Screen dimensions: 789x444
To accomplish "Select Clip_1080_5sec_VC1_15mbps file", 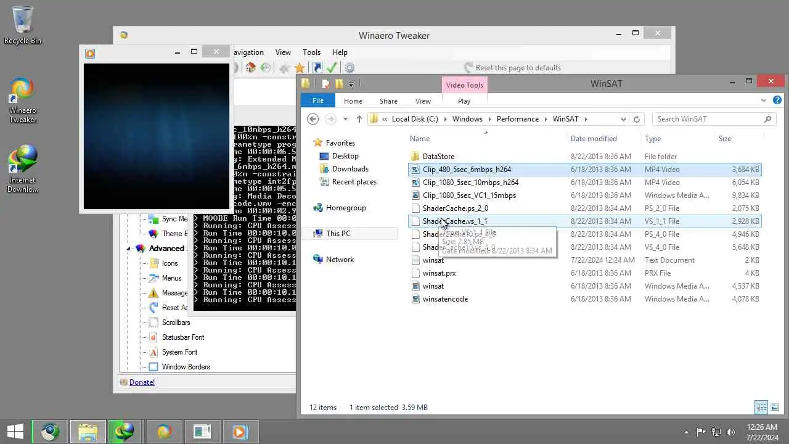I will (469, 195).
